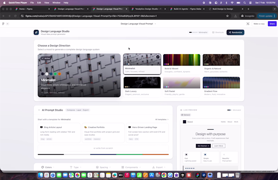
Task: Click the browser download icon
Action: (236, 16)
